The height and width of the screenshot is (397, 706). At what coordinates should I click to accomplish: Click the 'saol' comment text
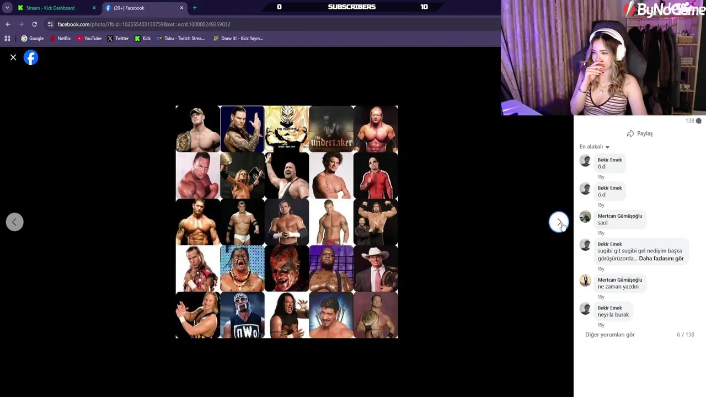(x=602, y=223)
